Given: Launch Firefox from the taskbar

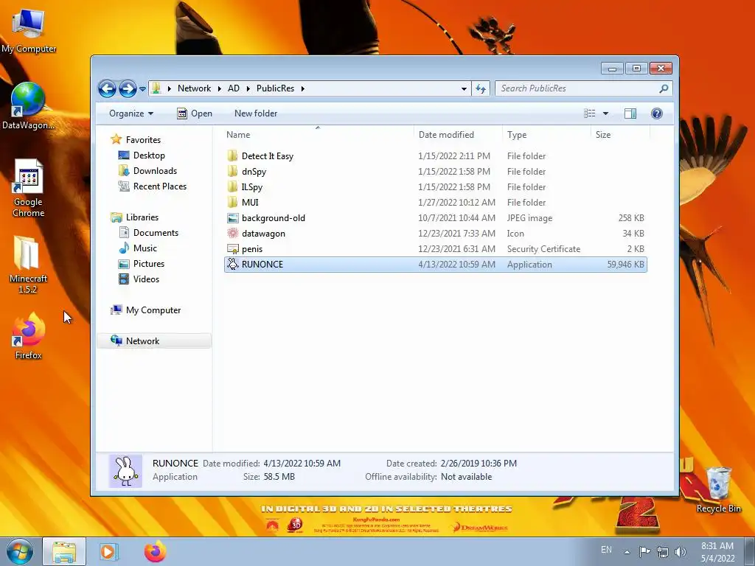Looking at the screenshot, I should [x=155, y=551].
